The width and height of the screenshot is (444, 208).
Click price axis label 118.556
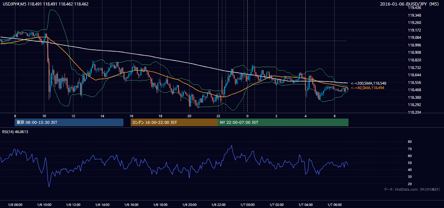[x=414, y=83]
